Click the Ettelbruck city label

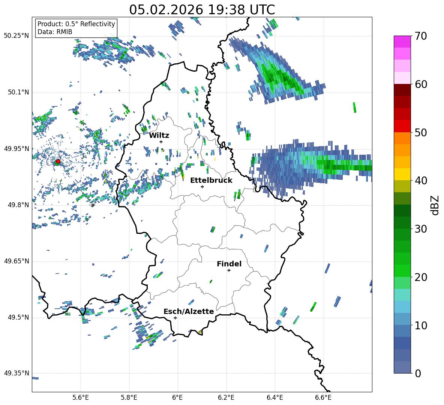[x=211, y=181]
